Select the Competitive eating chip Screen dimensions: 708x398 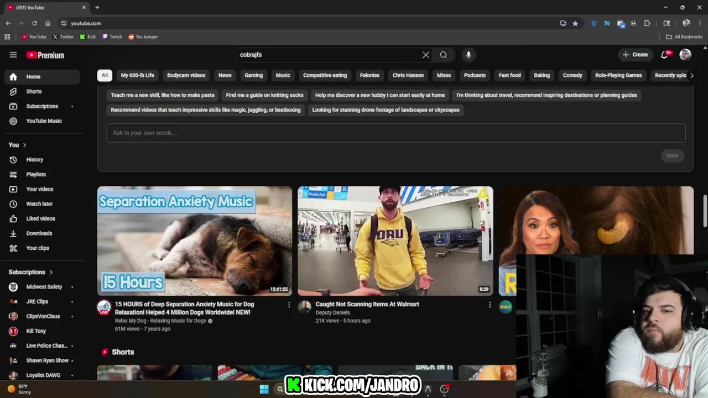(325, 75)
